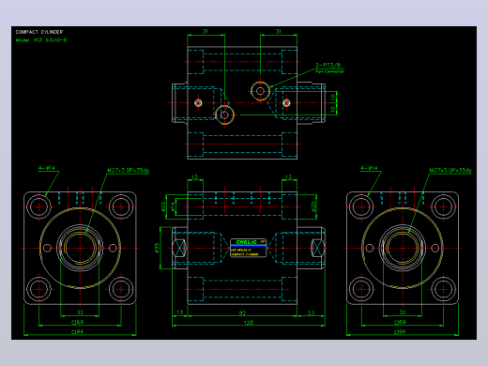Screen dimensions: 488x366
Task: Click the CHELIC nameplate on the cylinder body
Action: pos(249,248)
